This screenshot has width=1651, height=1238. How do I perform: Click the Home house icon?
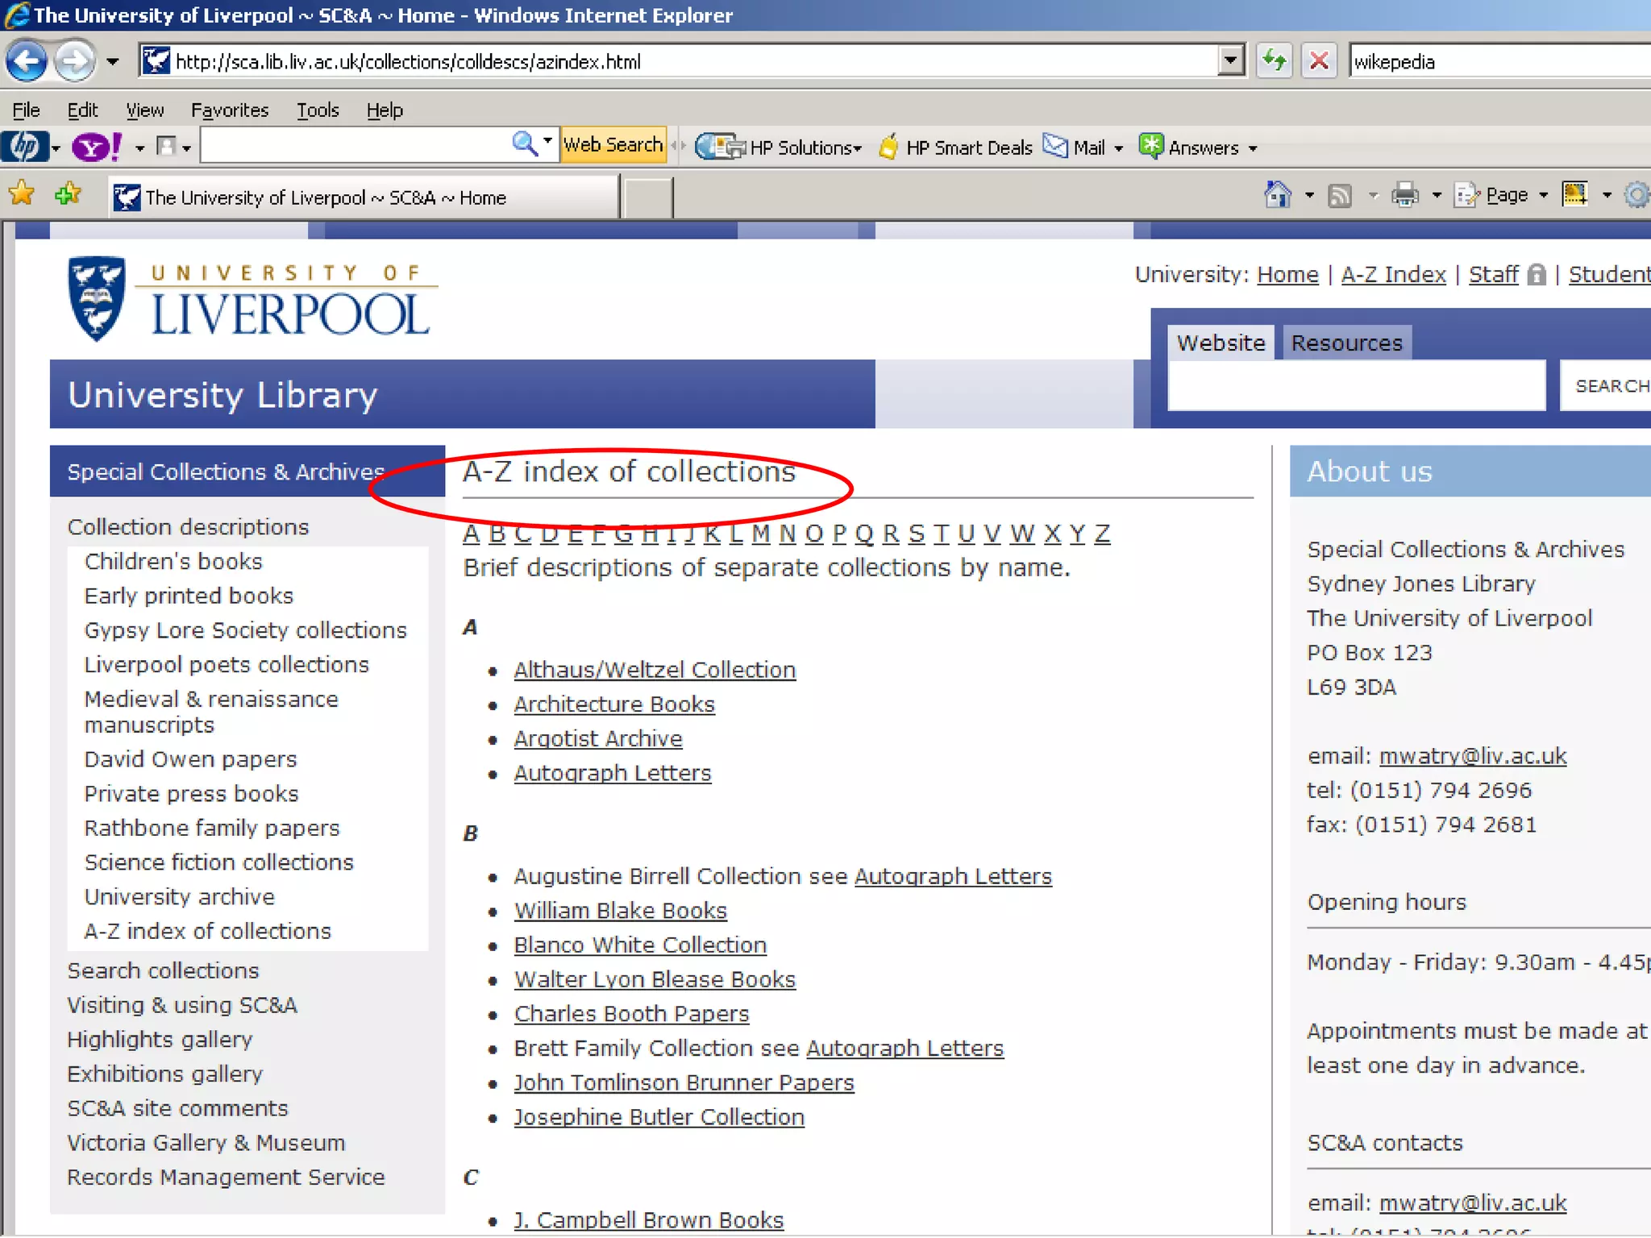point(1278,195)
